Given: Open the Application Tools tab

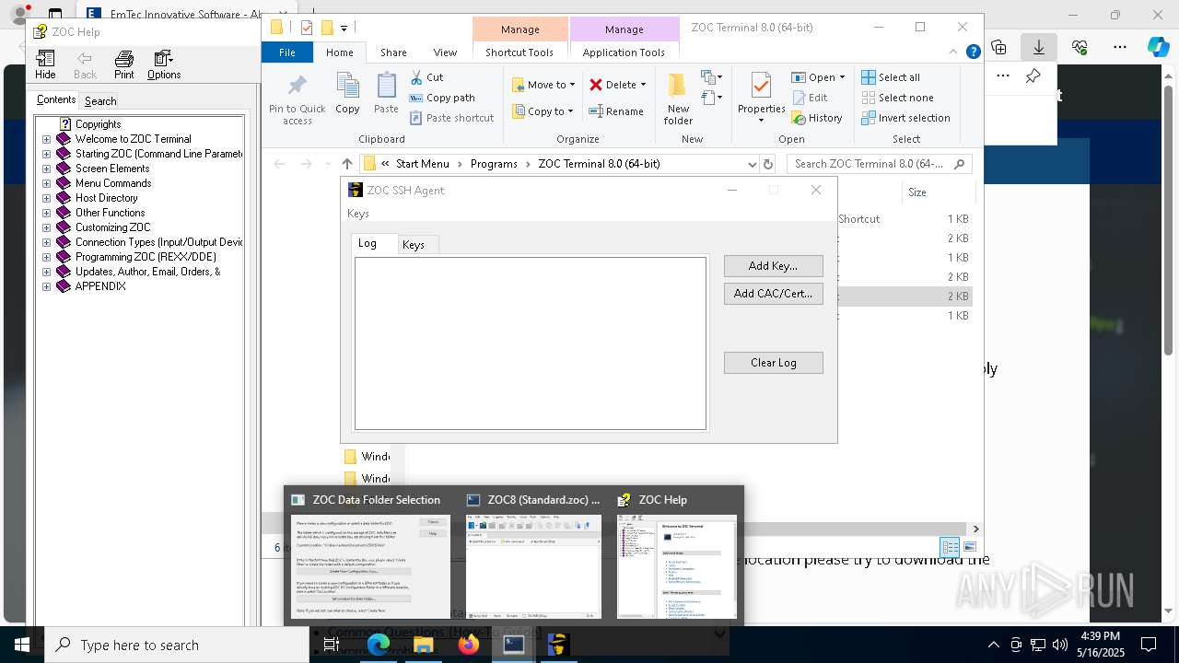Looking at the screenshot, I should point(624,52).
